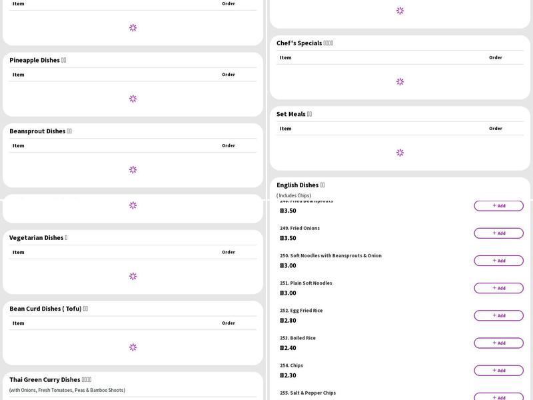Expand the Pineapple Dishes section header
This screenshot has width=533, height=400.
pos(37,60)
